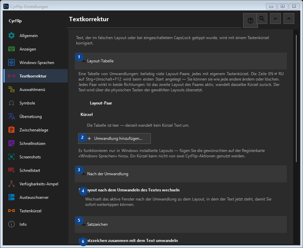303x248 pixels.
Task: Click the 'Umwandlung hinzufügen...' button
Action: [114, 138]
